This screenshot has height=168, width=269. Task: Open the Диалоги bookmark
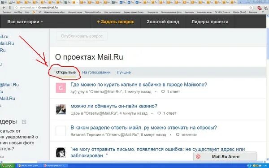click(x=7, y=12)
